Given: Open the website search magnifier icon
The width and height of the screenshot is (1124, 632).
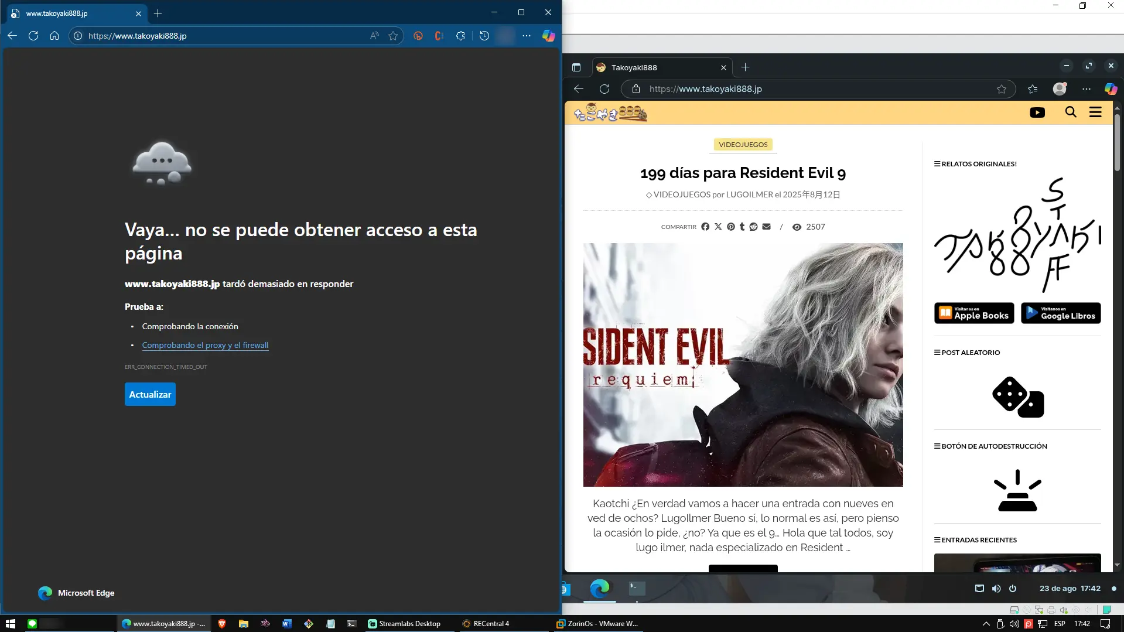Looking at the screenshot, I should (1071, 112).
